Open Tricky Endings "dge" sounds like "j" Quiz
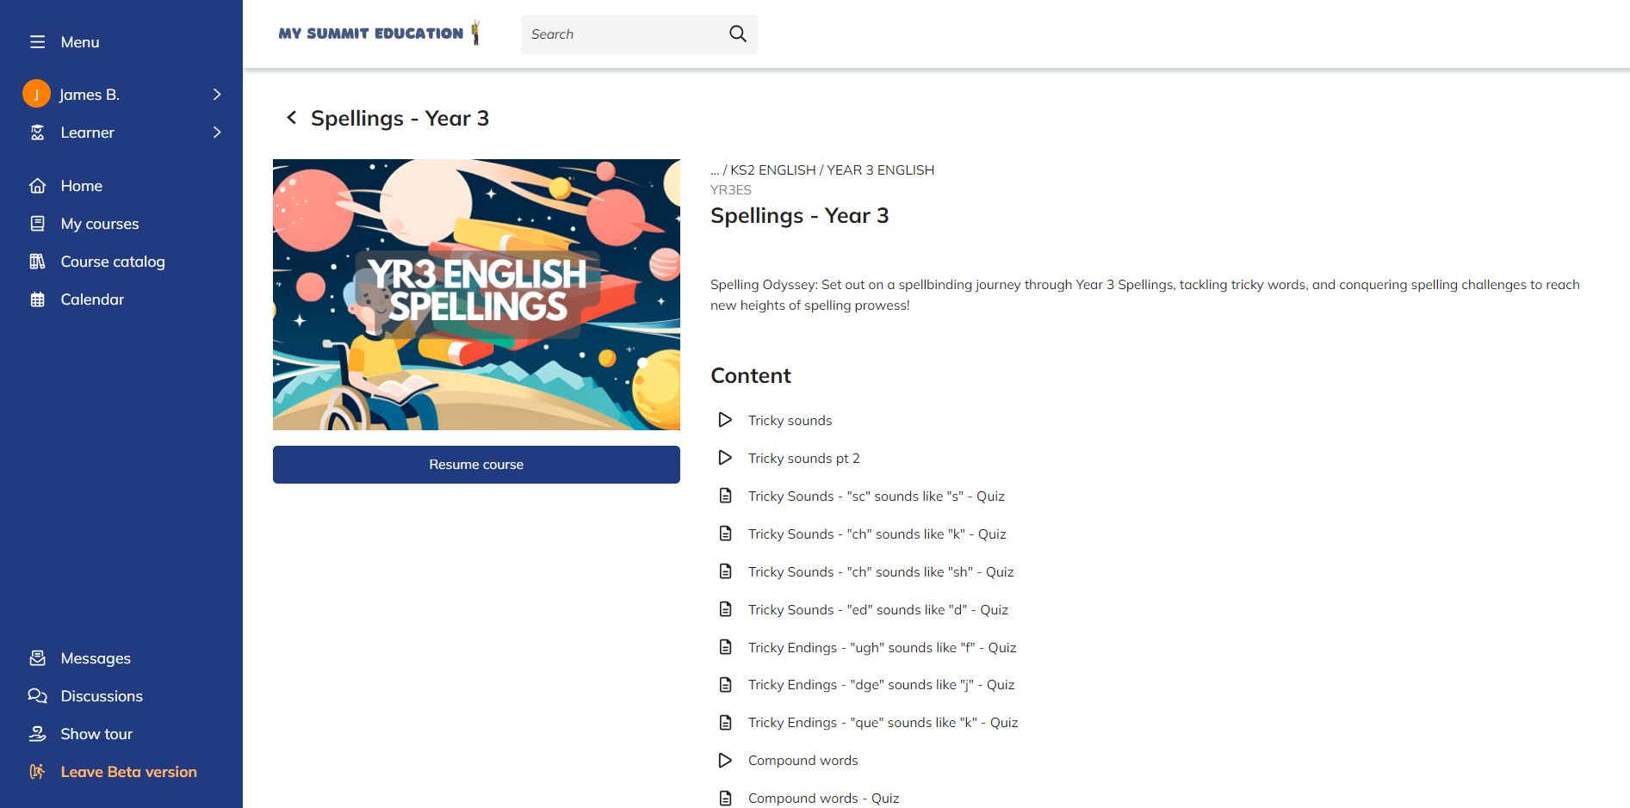The height and width of the screenshot is (808, 1630). (x=882, y=685)
